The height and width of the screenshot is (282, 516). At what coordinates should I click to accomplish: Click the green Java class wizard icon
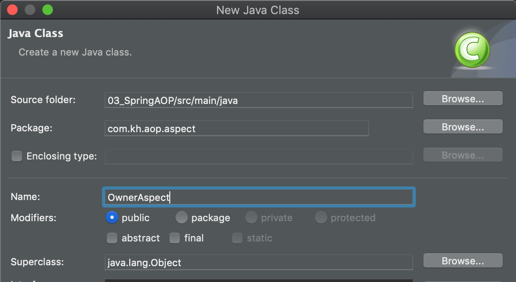coord(472,50)
